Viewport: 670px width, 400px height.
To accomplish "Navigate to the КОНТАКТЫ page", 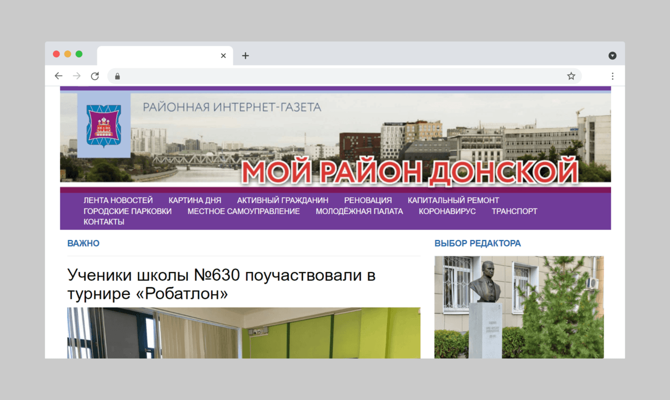I will [103, 221].
